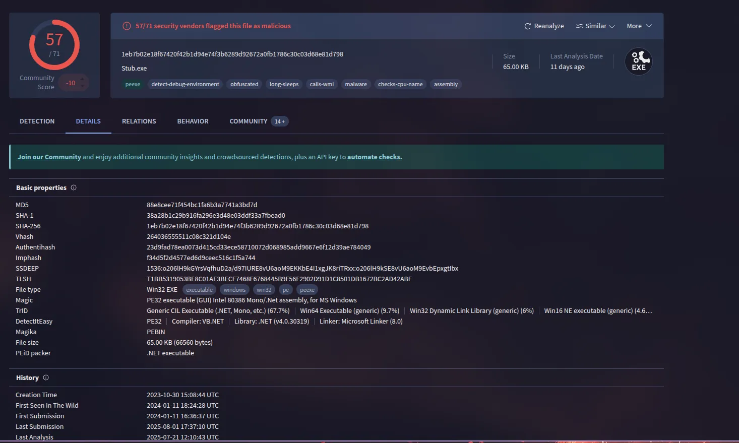Click the SHA-256 hash value in Basic properties
This screenshot has width=739, height=443.
pos(257,226)
